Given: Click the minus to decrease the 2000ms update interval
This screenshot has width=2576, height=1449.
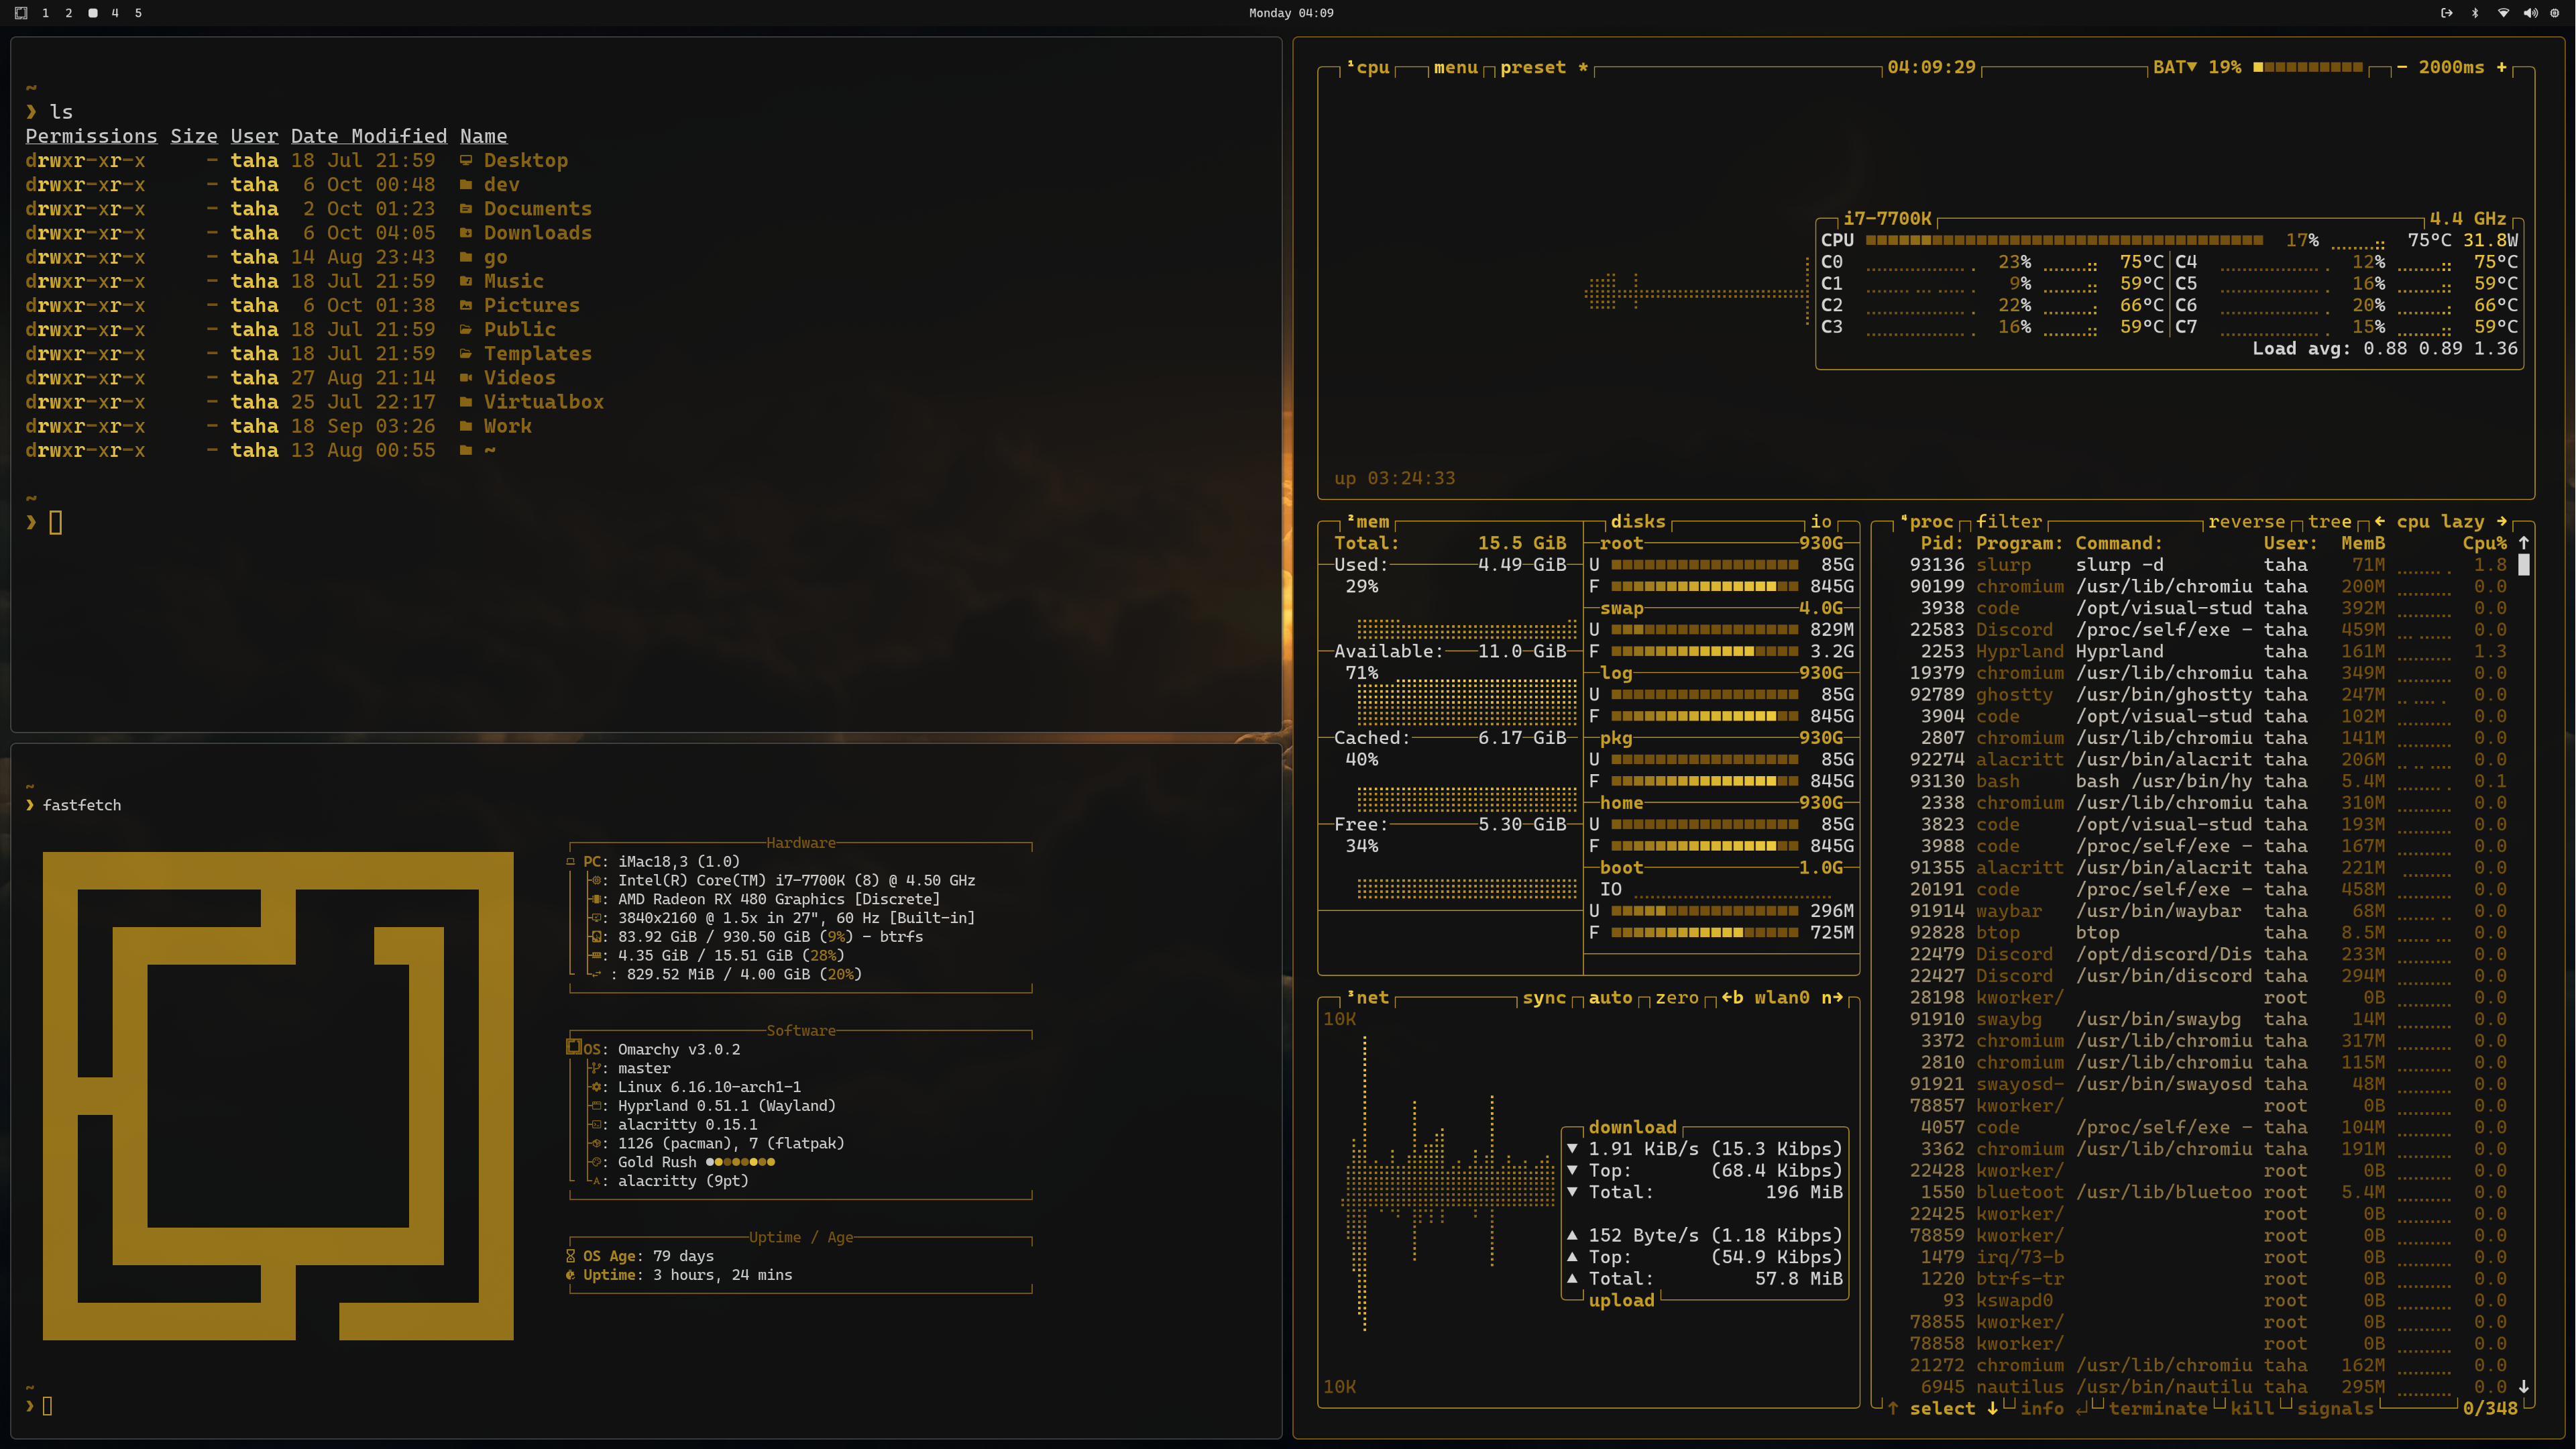Looking at the screenshot, I should pyautogui.click(x=2402, y=67).
